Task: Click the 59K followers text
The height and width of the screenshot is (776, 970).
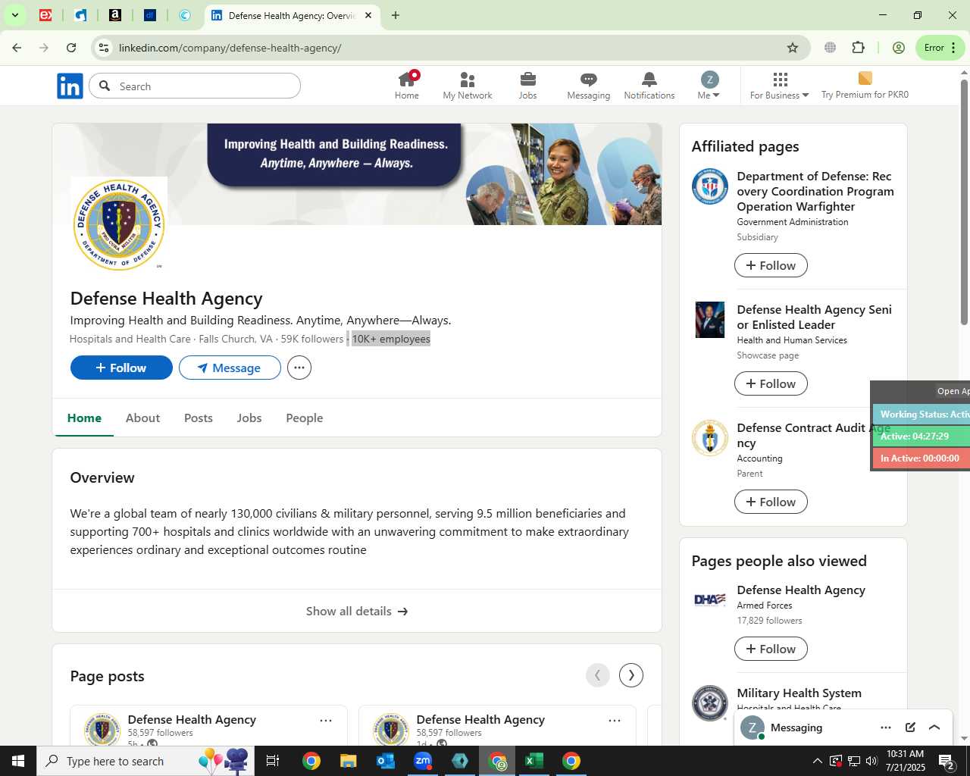Action: (x=312, y=339)
